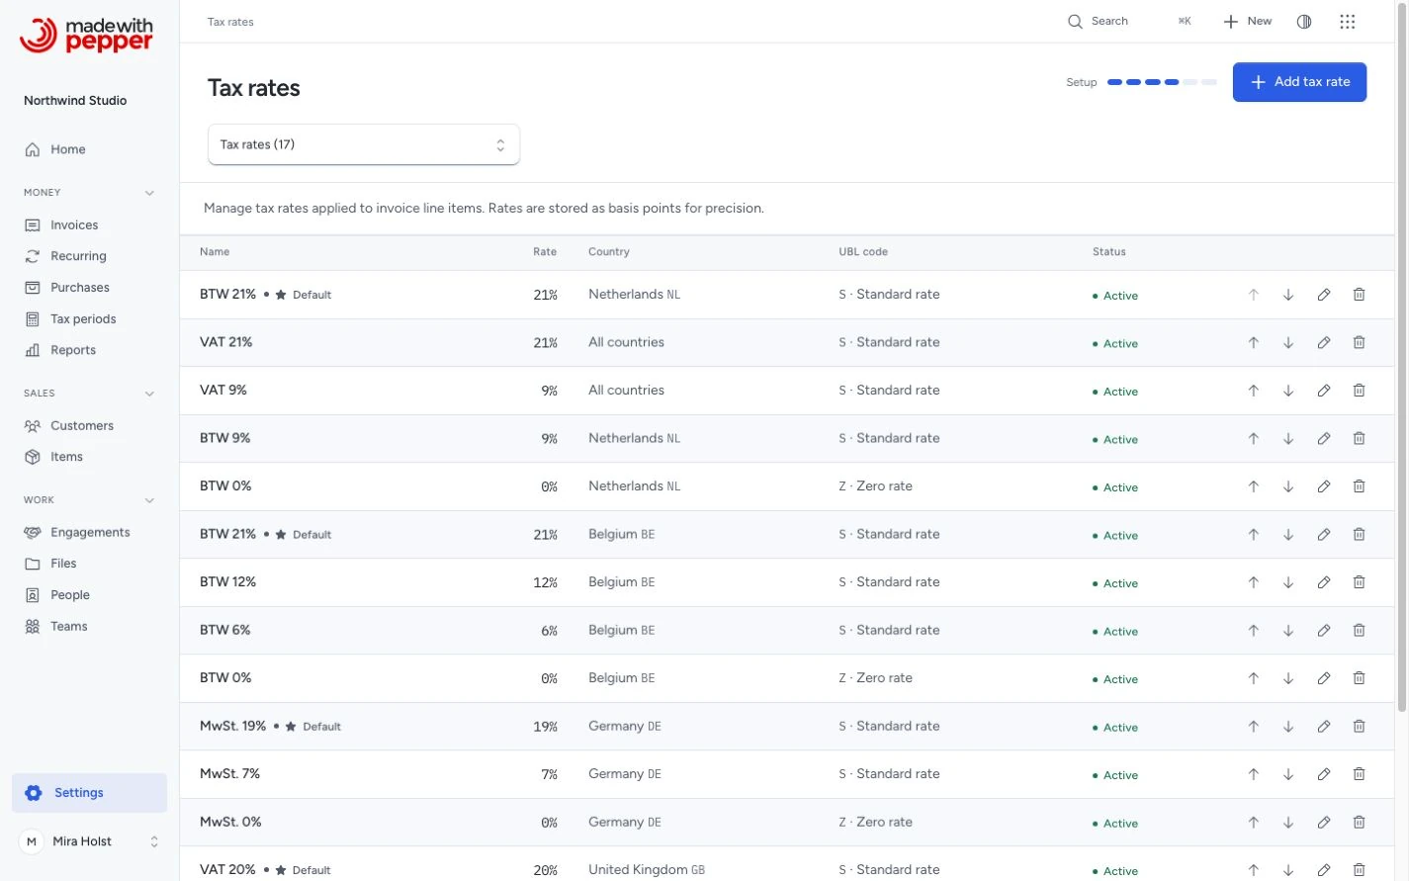Click the Tax rates breadcrumb
The width and height of the screenshot is (1409, 881).
230,22
